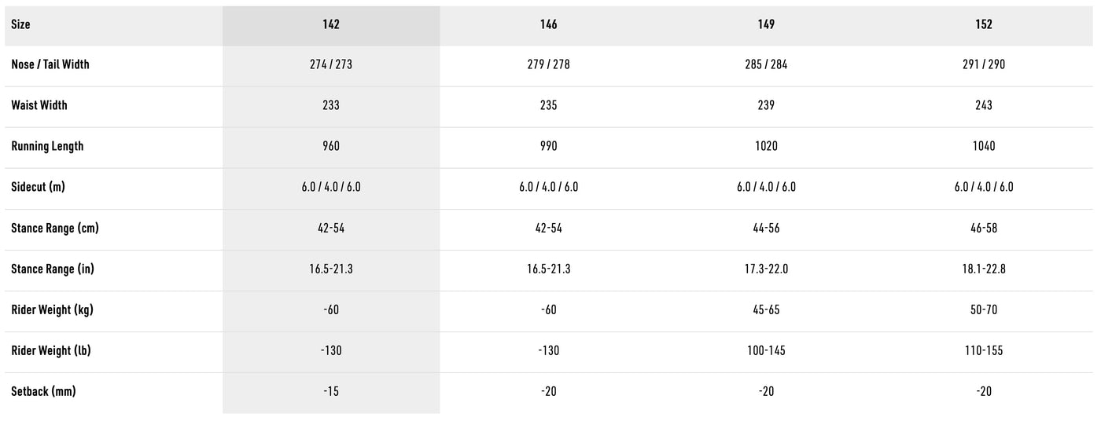Select the Rider Weight (kg) row label
This screenshot has height=443, width=1101.
[x=52, y=309]
